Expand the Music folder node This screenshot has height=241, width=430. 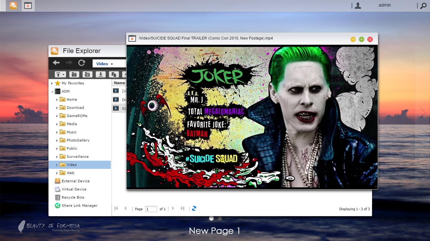[57, 132]
